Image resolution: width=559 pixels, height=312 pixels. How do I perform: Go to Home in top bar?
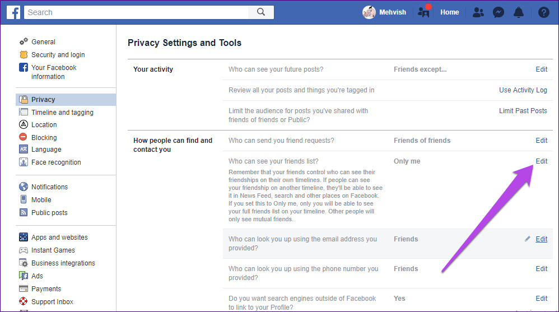coord(449,12)
